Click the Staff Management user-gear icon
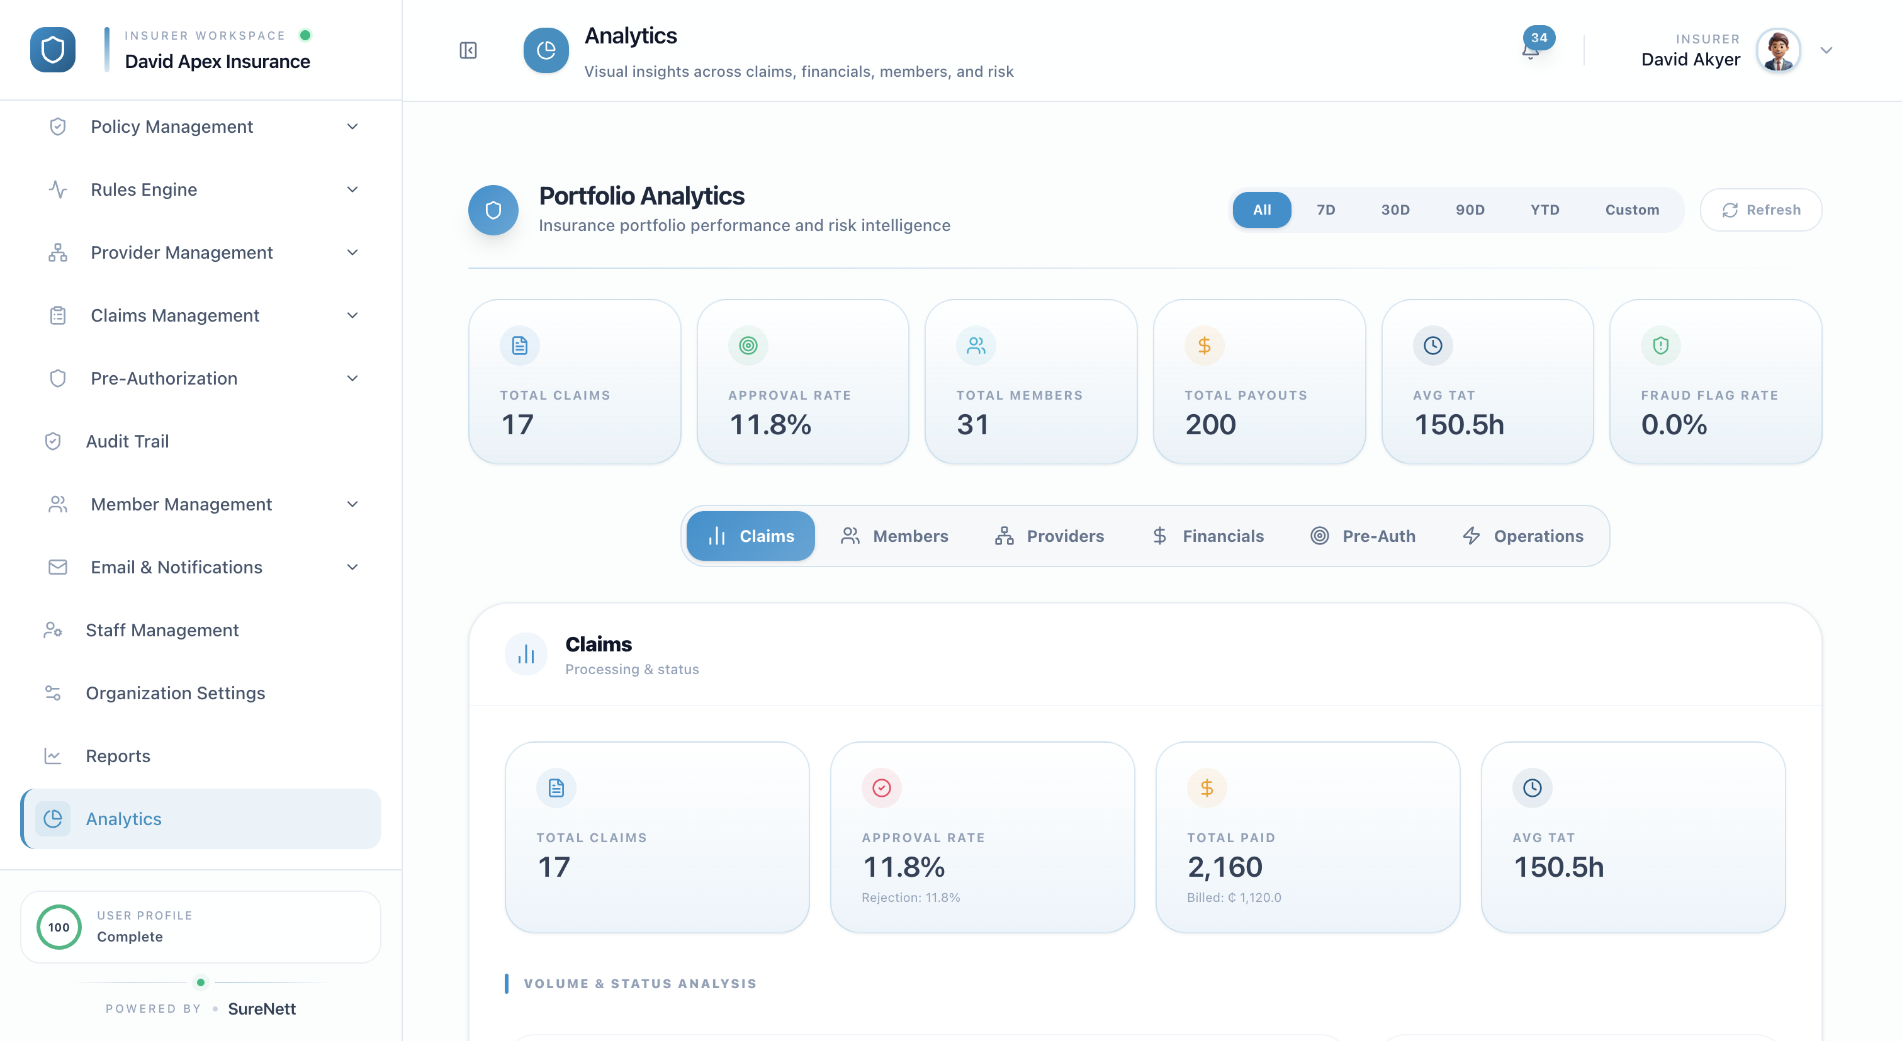 click(52, 630)
